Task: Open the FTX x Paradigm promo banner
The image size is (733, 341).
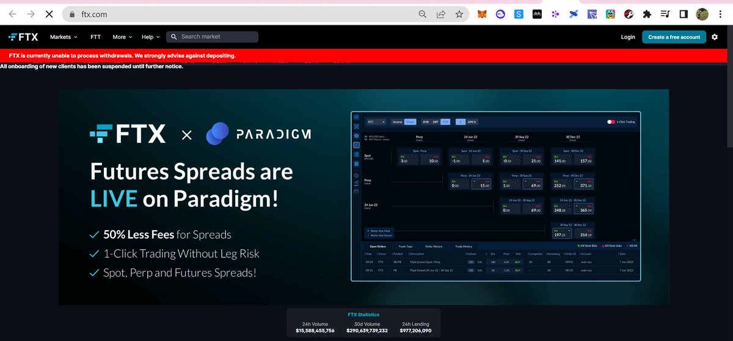Action: pos(363,197)
